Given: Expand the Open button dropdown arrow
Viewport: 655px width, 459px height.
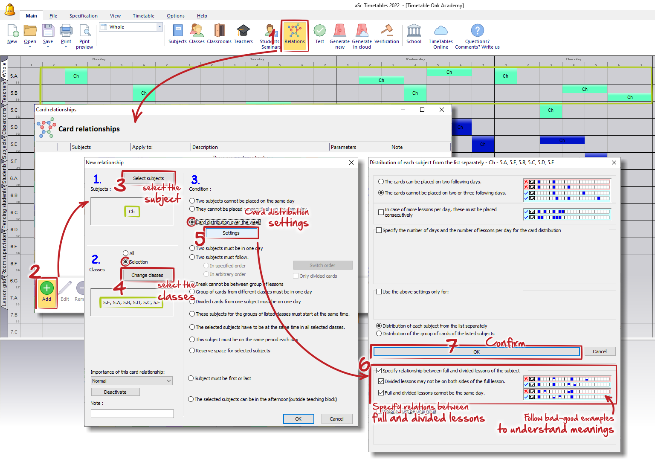Looking at the screenshot, I should (30, 47).
